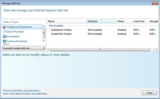Click the first row's 0.01 s load time
This screenshot has width=160, height=99.
click(x=137, y=30)
